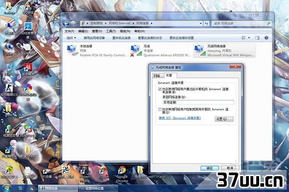This screenshot has height=192, width=289.
Task: Select the 360软件管家 desktop shortcut
Action: (28, 131)
